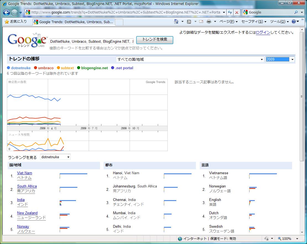
Task: Click the Read mail icon
Action: [x=201, y=22]
